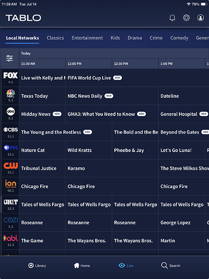Open Let's Go Luna! listing

pos(182,150)
